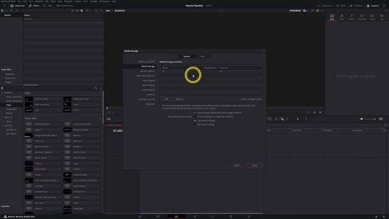
Task: Select the Video Transitions category
Action: click(14, 97)
